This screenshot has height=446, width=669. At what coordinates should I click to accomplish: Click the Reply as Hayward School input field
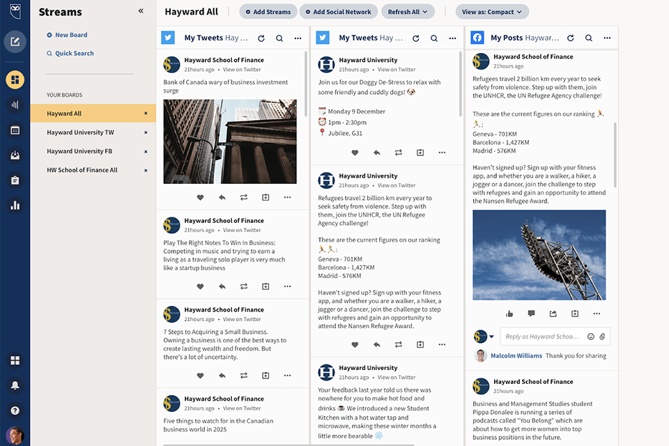click(542, 337)
